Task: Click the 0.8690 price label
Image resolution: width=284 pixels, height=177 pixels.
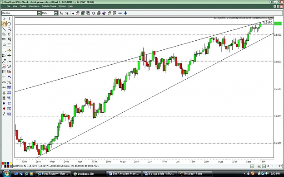Action: (x=268, y=22)
